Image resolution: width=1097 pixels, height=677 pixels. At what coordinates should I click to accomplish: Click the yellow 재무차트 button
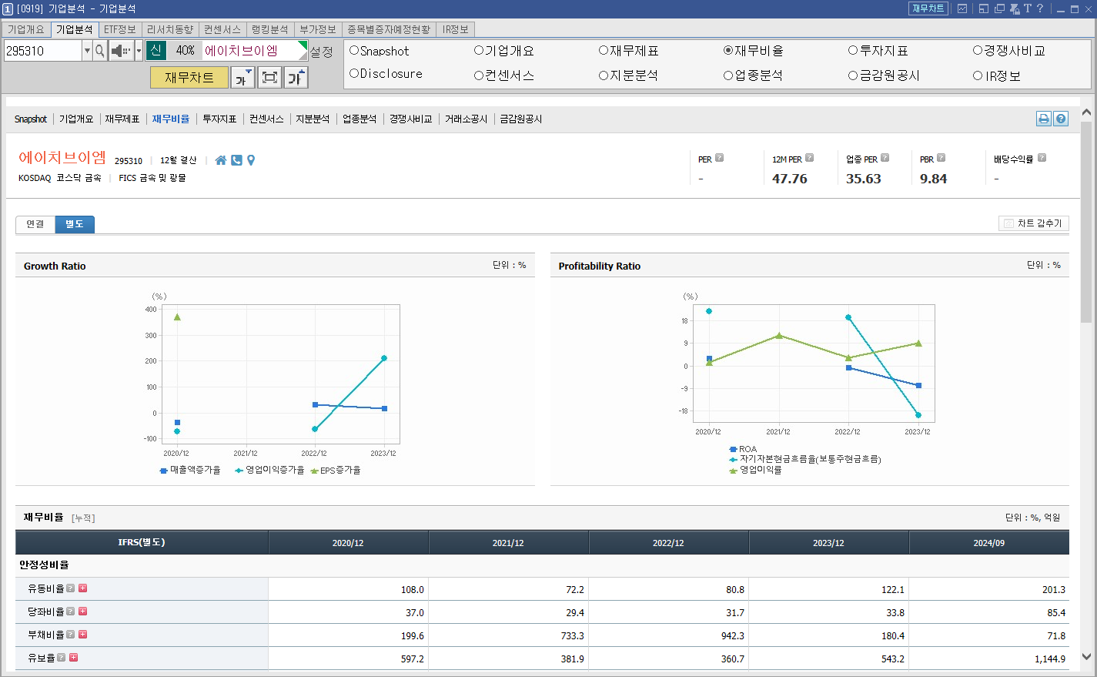click(x=189, y=77)
